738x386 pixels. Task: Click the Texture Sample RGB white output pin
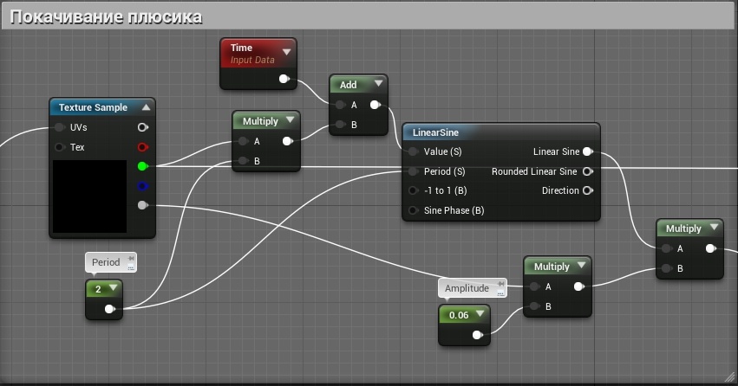(x=142, y=127)
